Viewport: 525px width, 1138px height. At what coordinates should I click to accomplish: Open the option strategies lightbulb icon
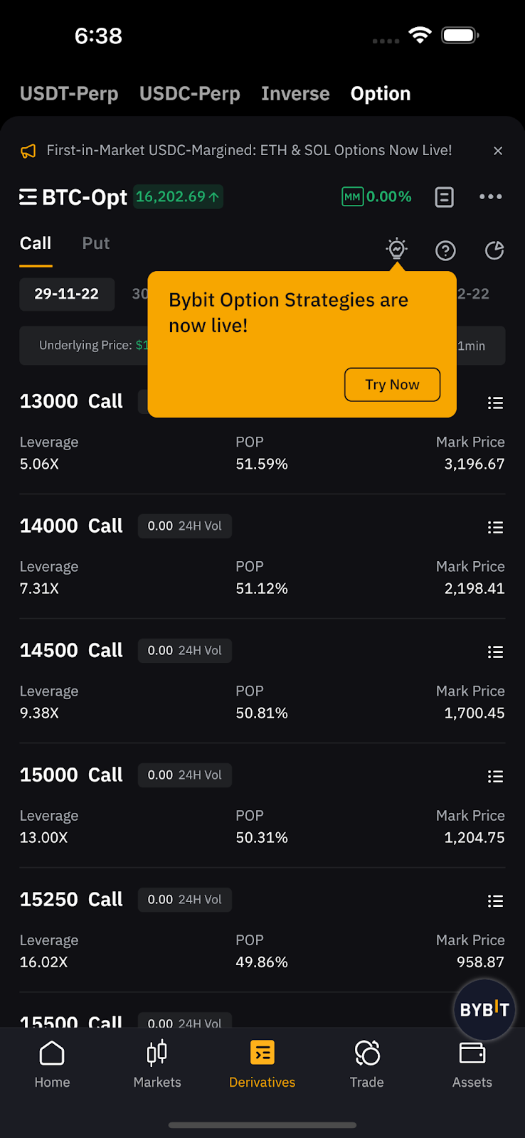coord(396,249)
